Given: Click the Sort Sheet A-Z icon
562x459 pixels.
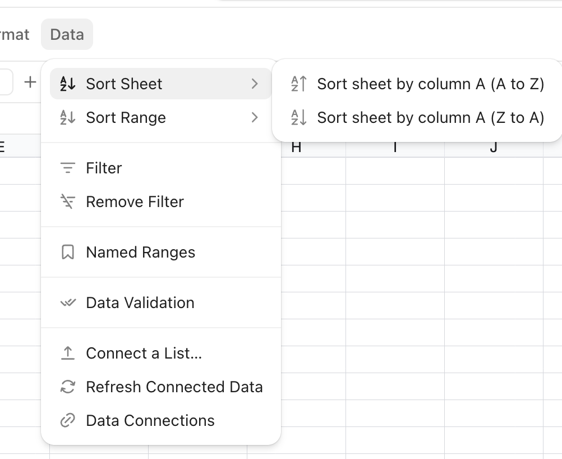Looking at the screenshot, I should (68, 84).
